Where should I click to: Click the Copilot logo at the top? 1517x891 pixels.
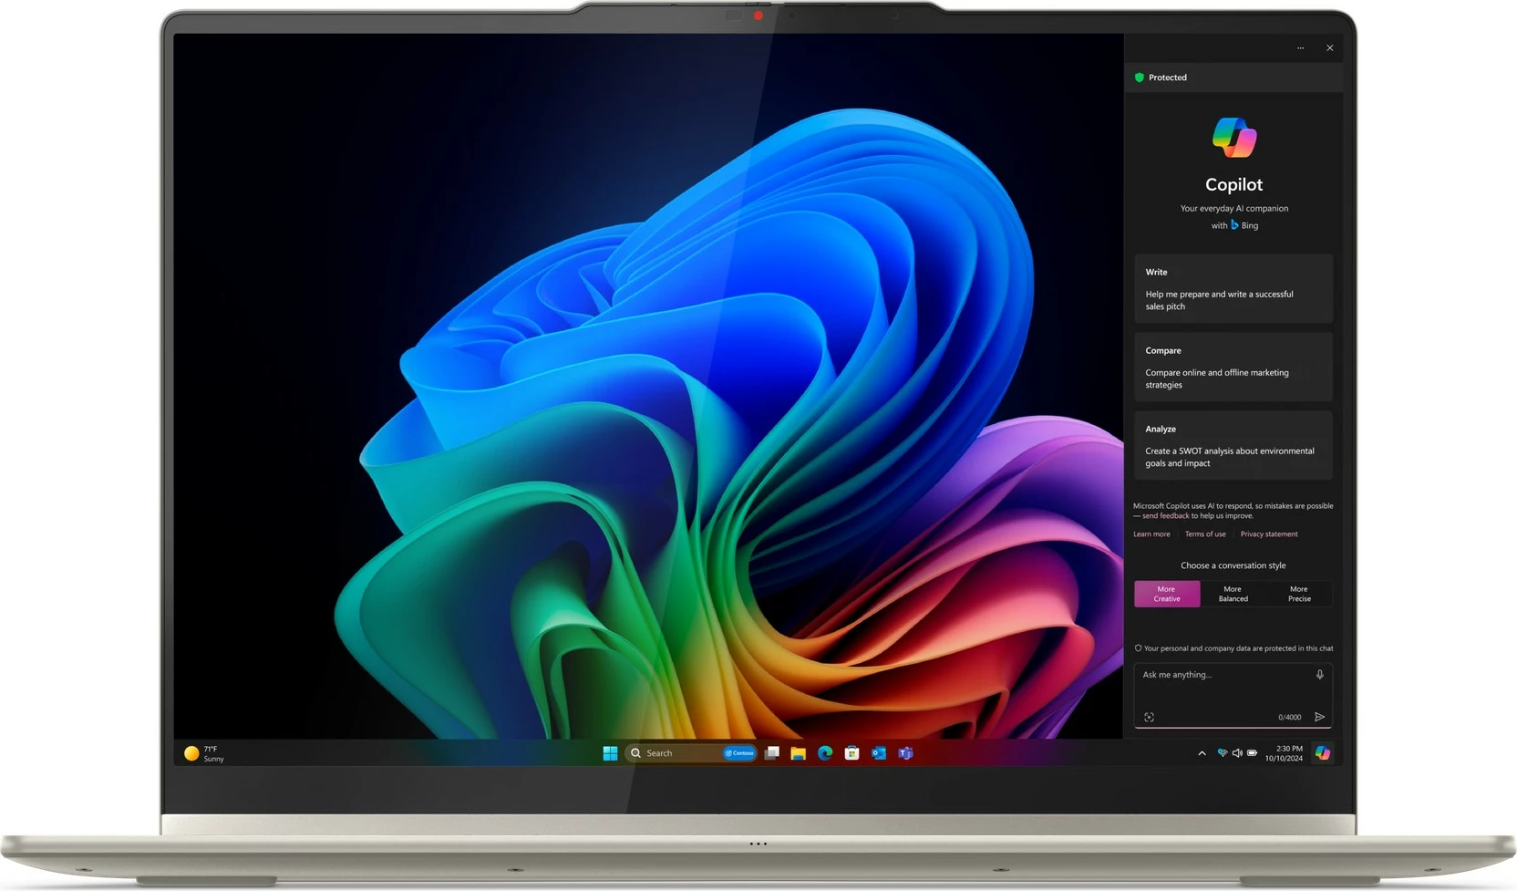[x=1233, y=139]
